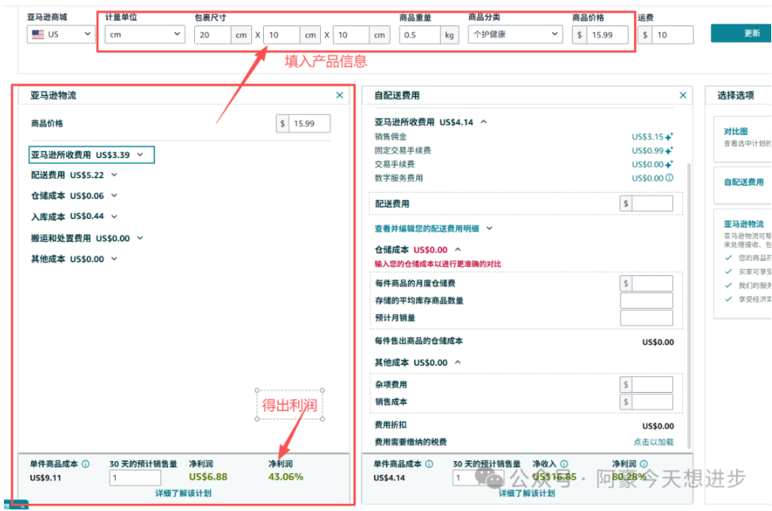Click info icon next to 数字服务费用
772x511 pixels.
[x=669, y=178]
